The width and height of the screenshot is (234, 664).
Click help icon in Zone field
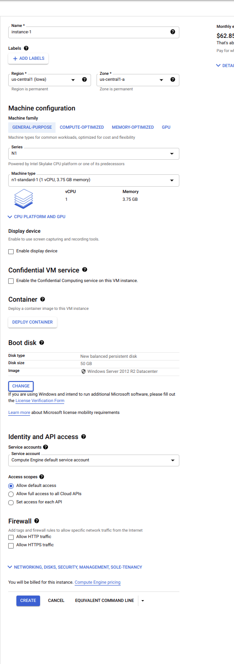(x=173, y=79)
